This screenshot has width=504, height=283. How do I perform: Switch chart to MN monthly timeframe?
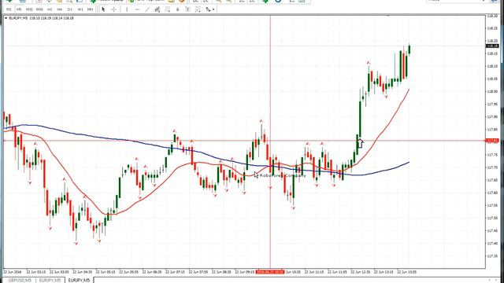[x=90, y=9]
